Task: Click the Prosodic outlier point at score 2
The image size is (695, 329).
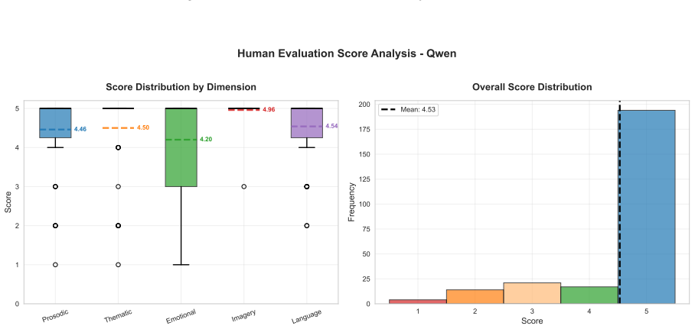Action: pos(55,225)
